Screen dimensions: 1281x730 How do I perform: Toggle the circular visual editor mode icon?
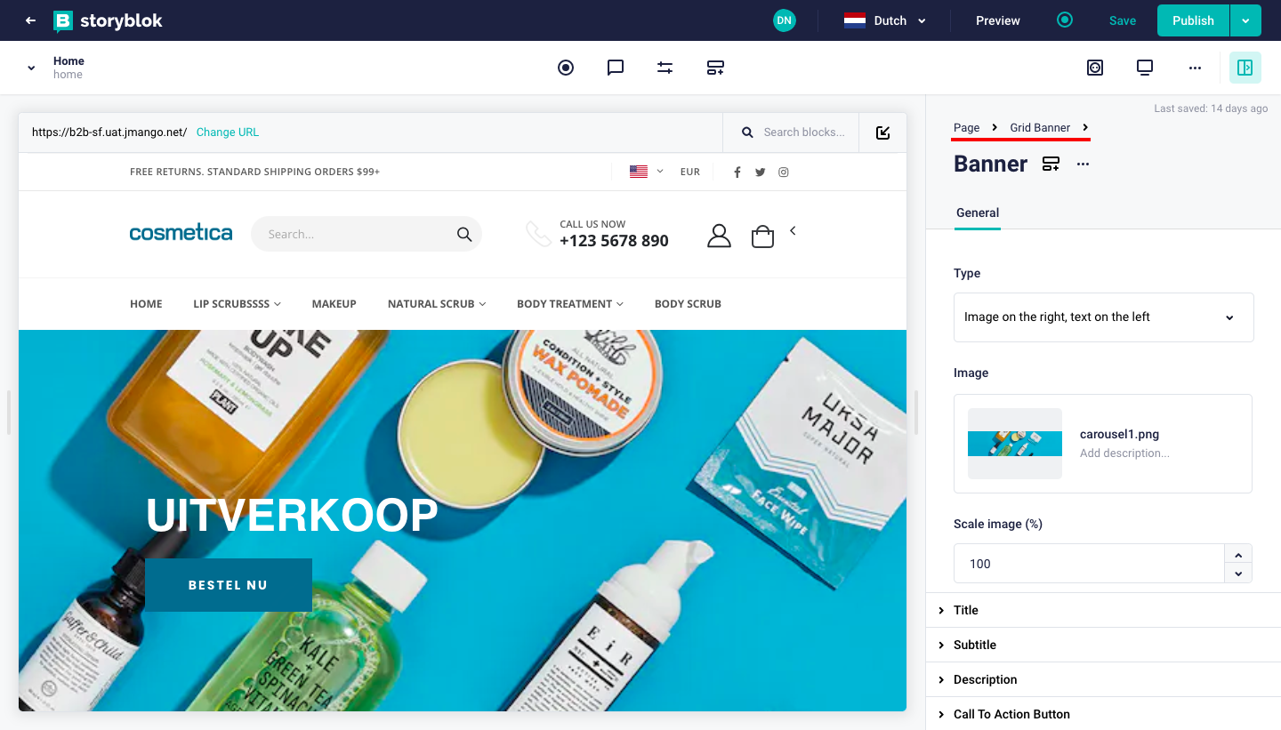566,68
